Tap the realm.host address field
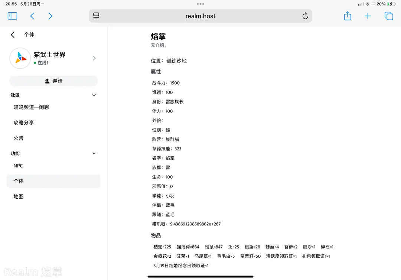This screenshot has height=280, width=401. pos(200,16)
